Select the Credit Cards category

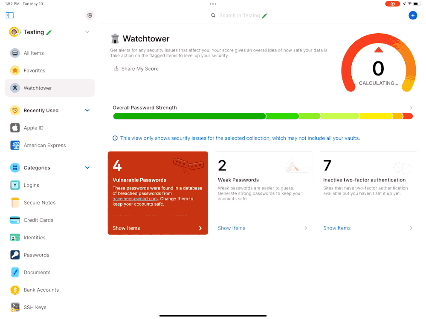(38, 220)
